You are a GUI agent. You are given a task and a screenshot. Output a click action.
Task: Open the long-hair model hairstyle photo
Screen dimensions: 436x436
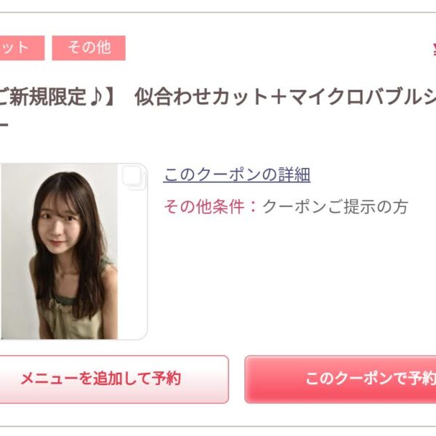coord(59,251)
